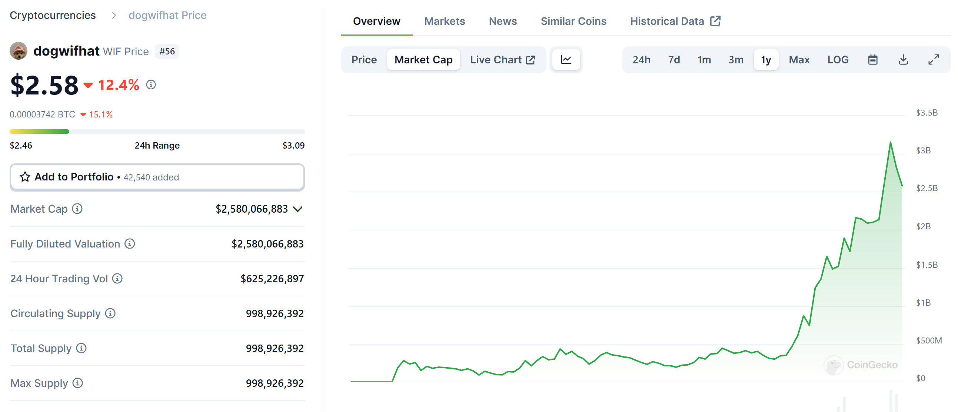Open the Historical Data tab
Image resolution: width=958 pixels, height=412 pixels.
point(675,21)
